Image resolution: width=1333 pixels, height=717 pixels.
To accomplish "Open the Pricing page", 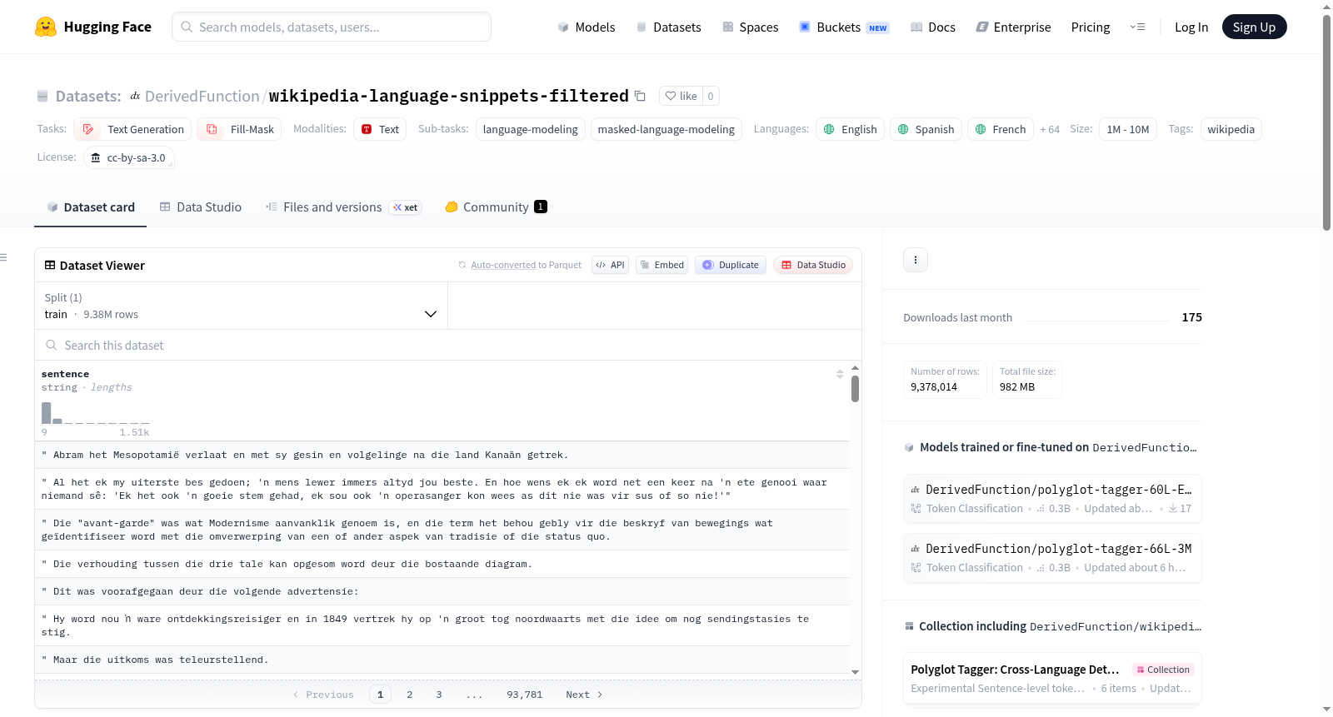I will (x=1090, y=27).
